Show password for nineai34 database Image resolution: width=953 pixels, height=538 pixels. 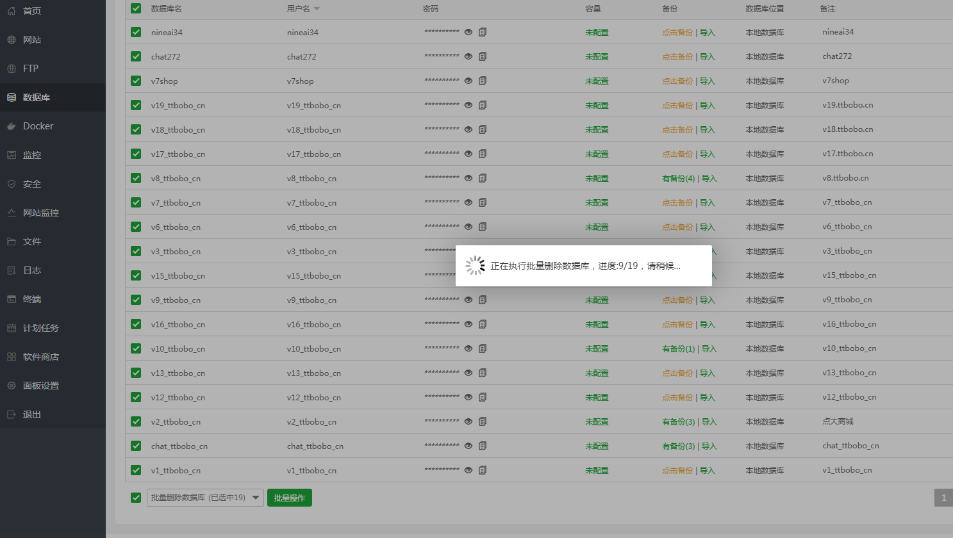[x=468, y=32]
